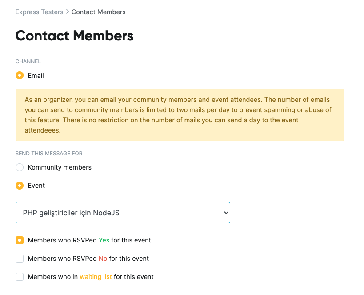Click the Contact Members page heading
This screenshot has height=295, width=364.
[x=74, y=36]
